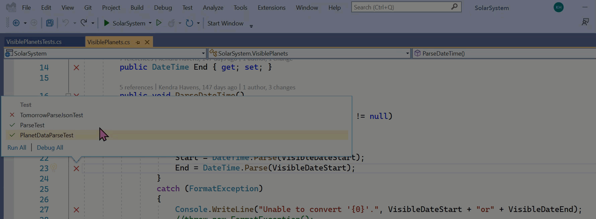Click the Undo arrow icon
The width and height of the screenshot is (596, 219).
pyautogui.click(x=66, y=23)
